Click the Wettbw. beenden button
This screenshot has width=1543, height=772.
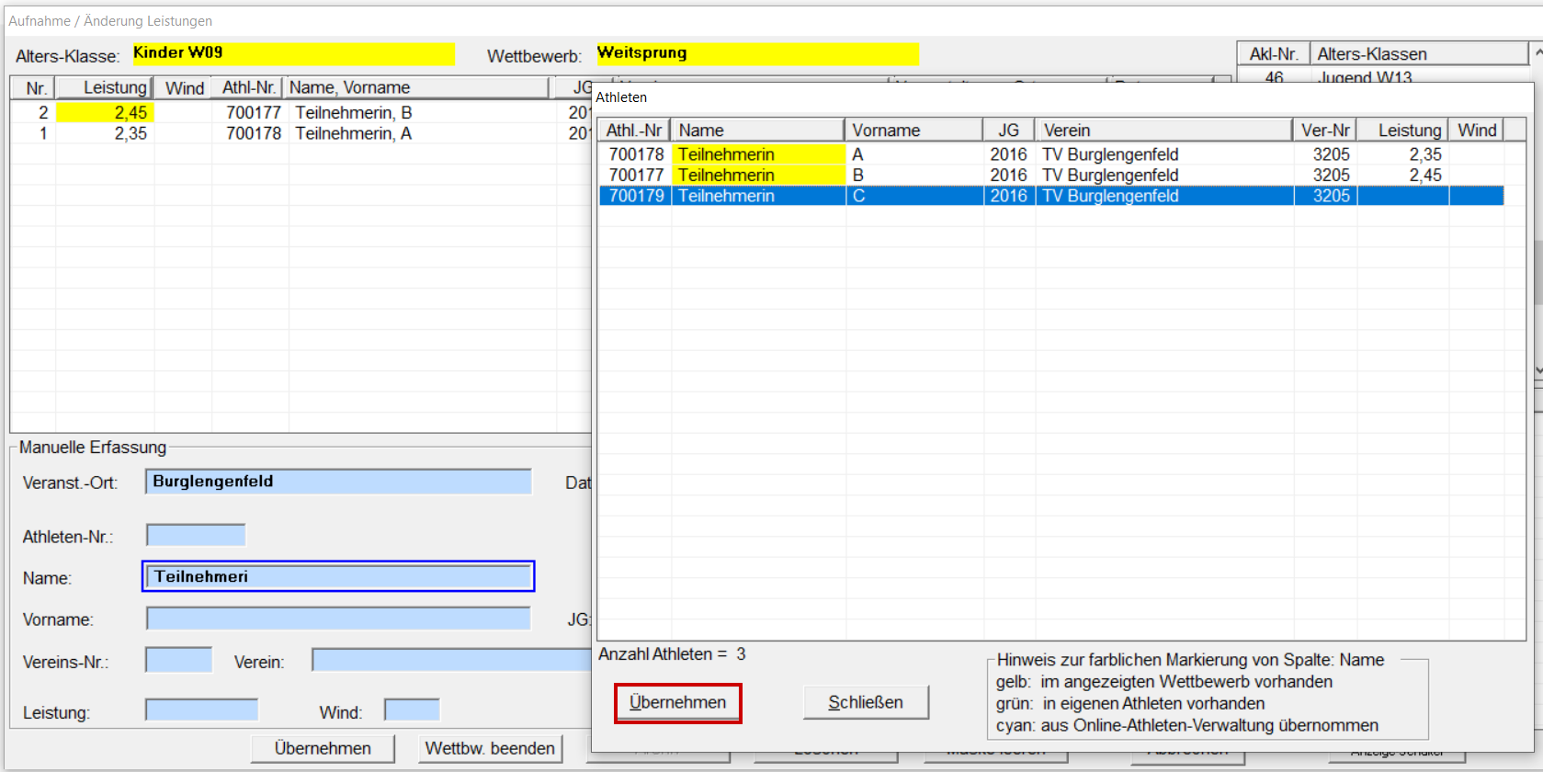(490, 749)
